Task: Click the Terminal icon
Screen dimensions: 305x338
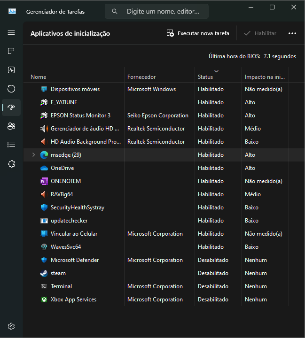Action: pos(44,286)
